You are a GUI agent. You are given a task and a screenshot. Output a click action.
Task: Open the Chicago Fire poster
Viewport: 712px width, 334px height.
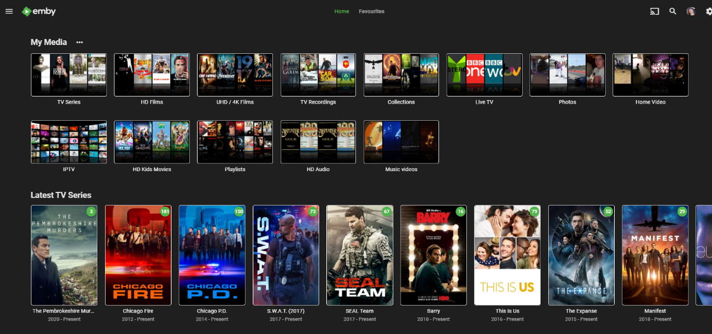point(138,255)
